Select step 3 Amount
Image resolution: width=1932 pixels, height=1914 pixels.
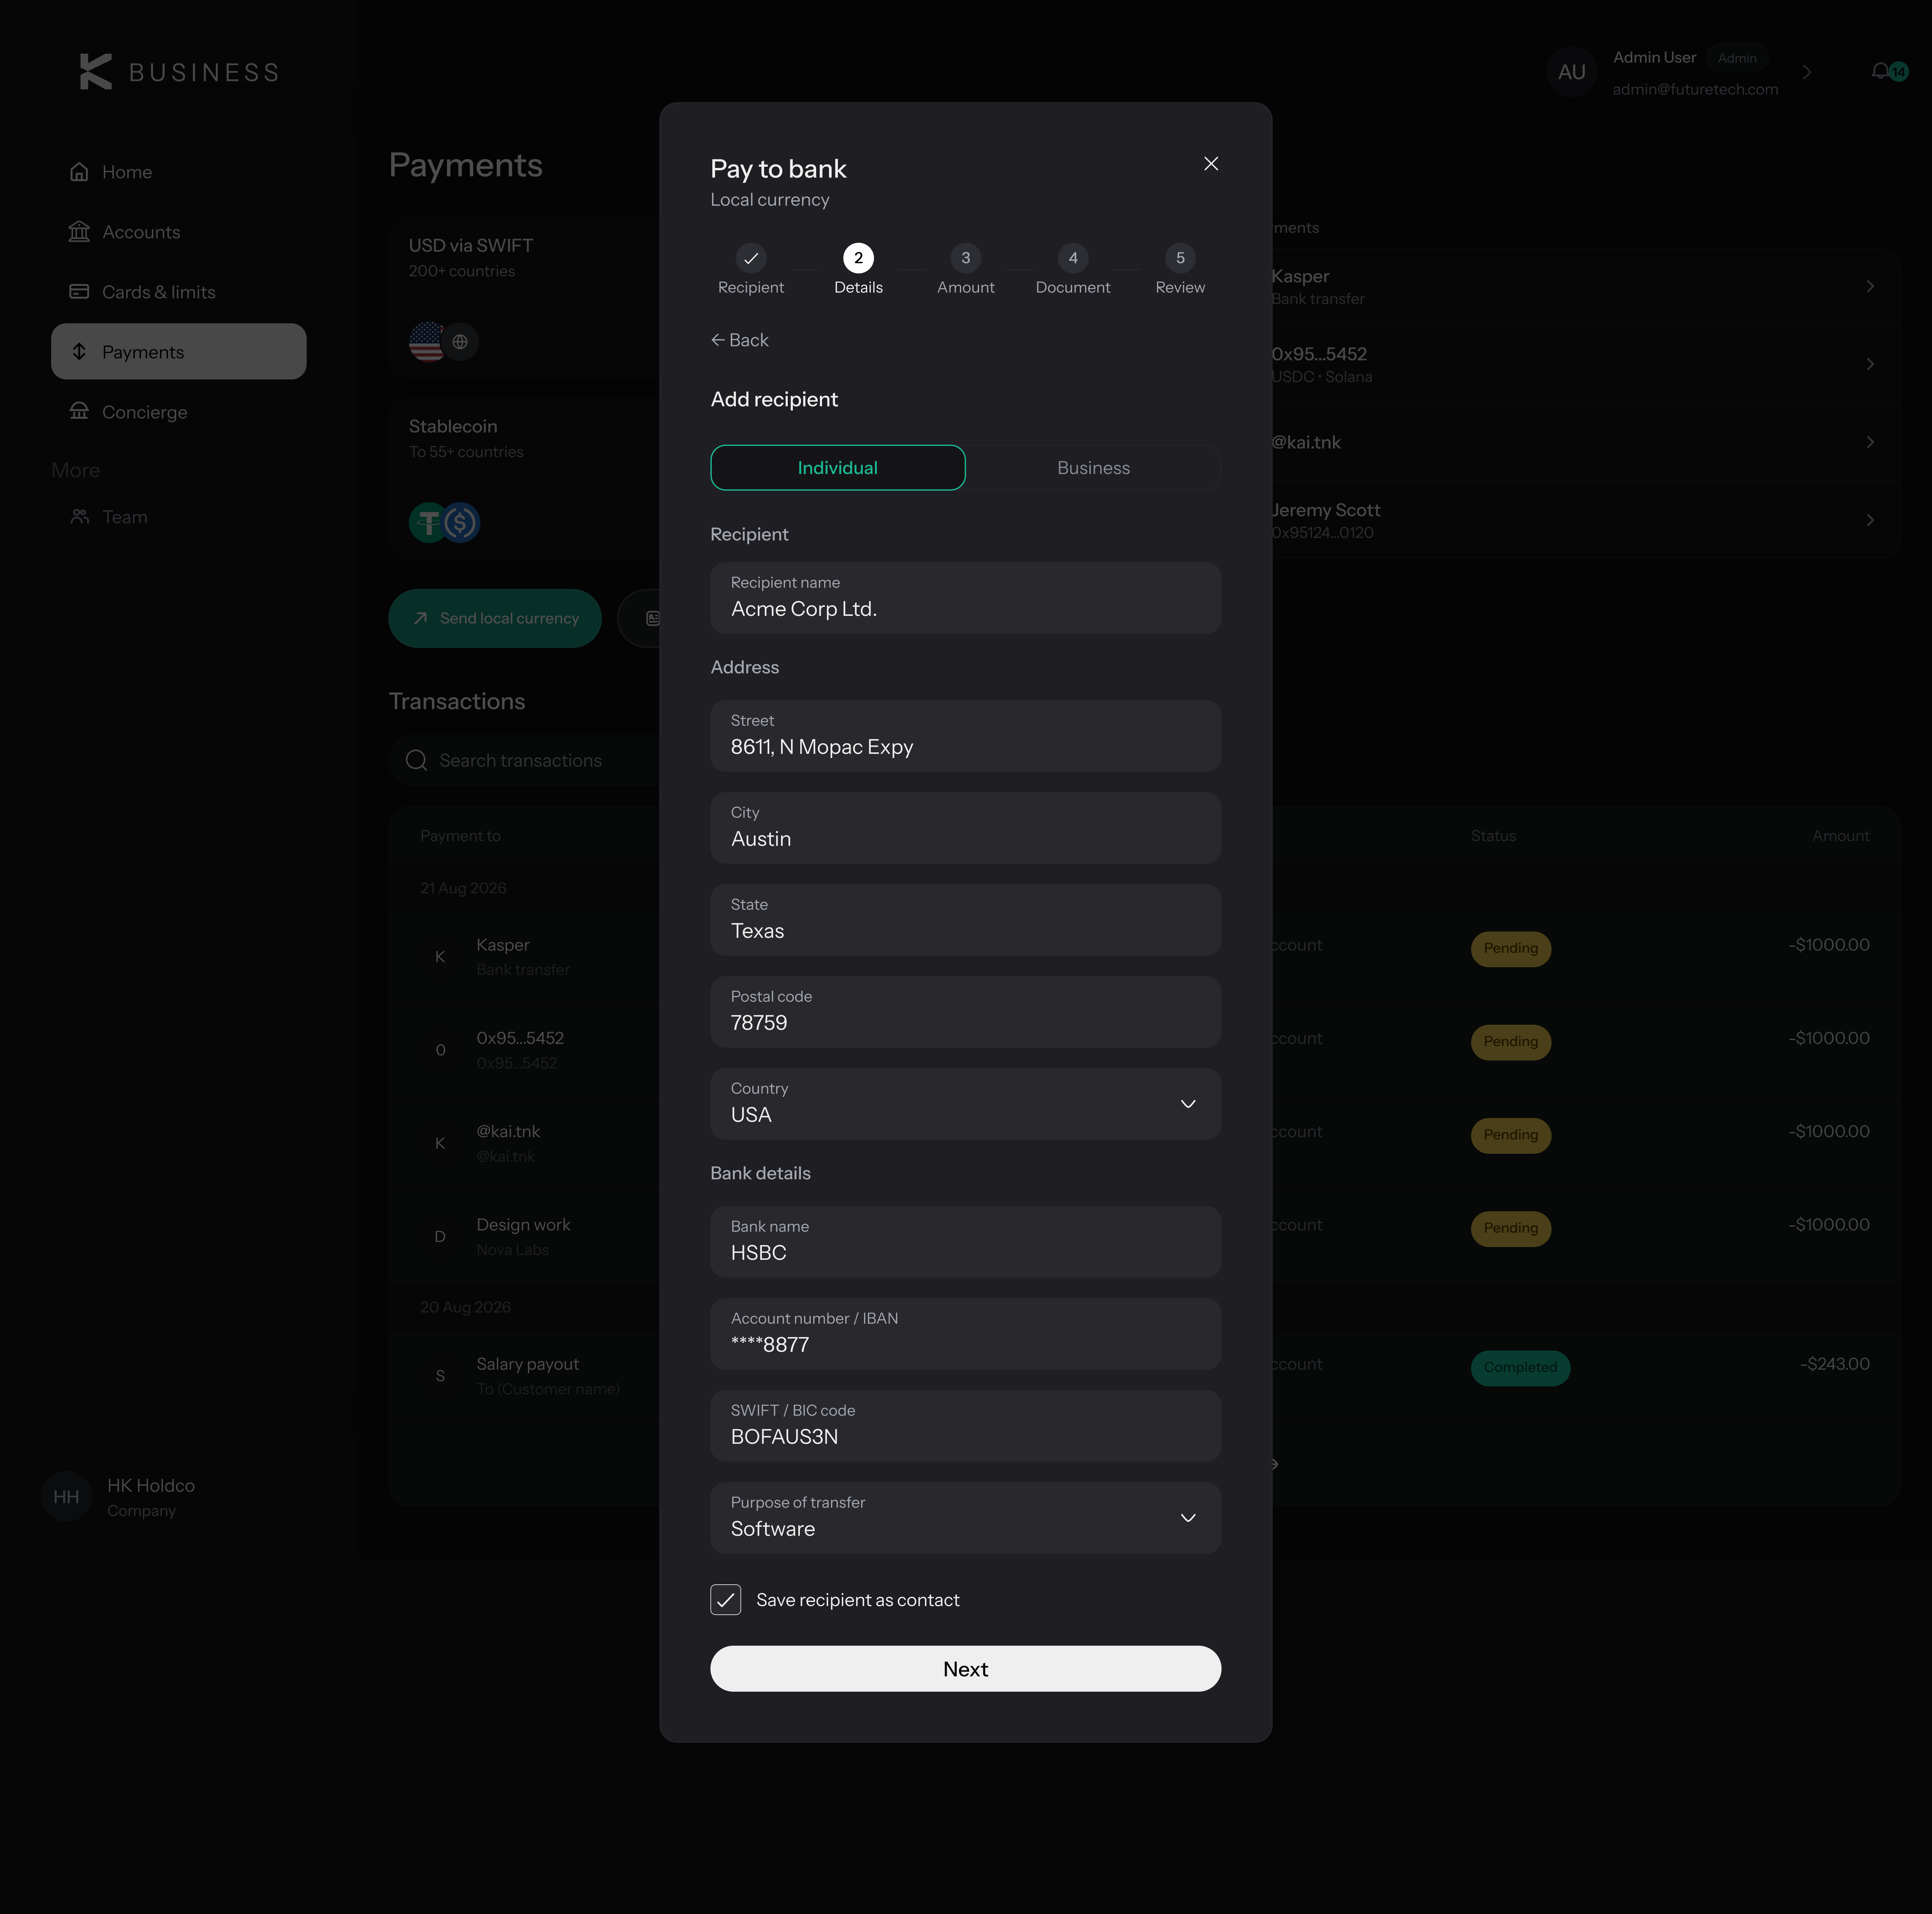966,270
